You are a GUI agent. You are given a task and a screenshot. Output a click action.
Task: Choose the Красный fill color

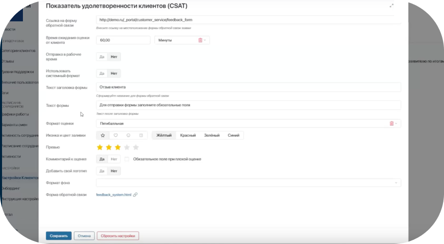pos(188,135)
